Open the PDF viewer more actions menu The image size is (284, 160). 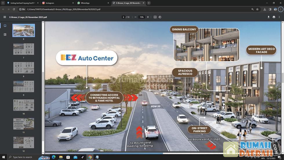pos(279,17)
